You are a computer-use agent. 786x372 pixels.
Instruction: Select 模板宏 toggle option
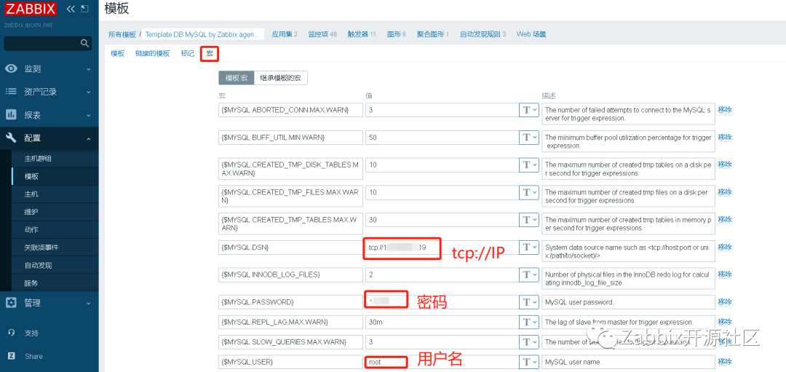[236, 78]
